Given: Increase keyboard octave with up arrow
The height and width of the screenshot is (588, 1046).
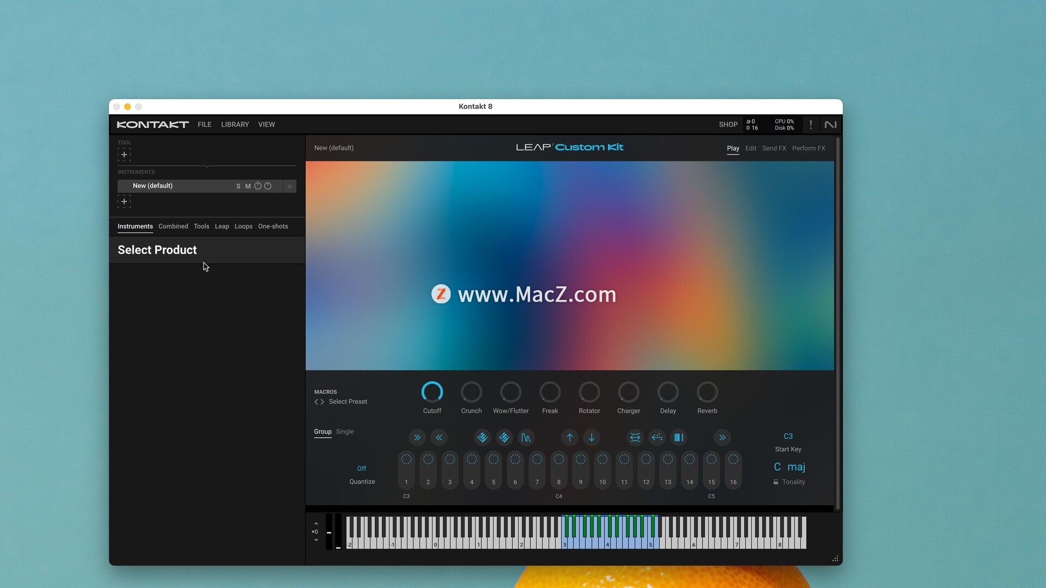Looking at the screenshot, I should point(316,524).
